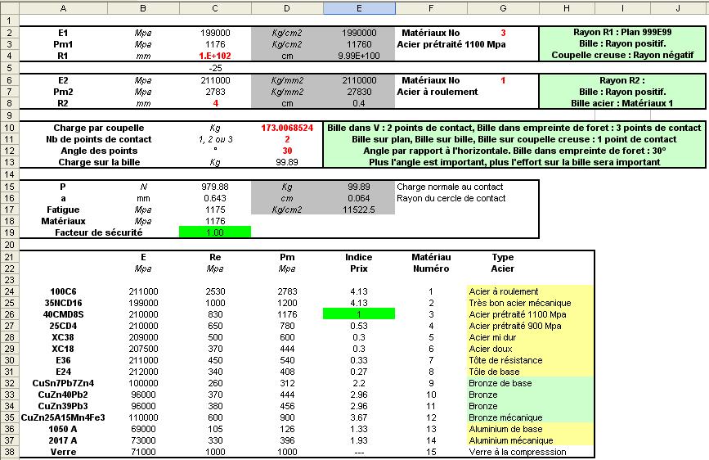Click the 25CD4 row label
The image size is (709, 460).
[63, 326]
